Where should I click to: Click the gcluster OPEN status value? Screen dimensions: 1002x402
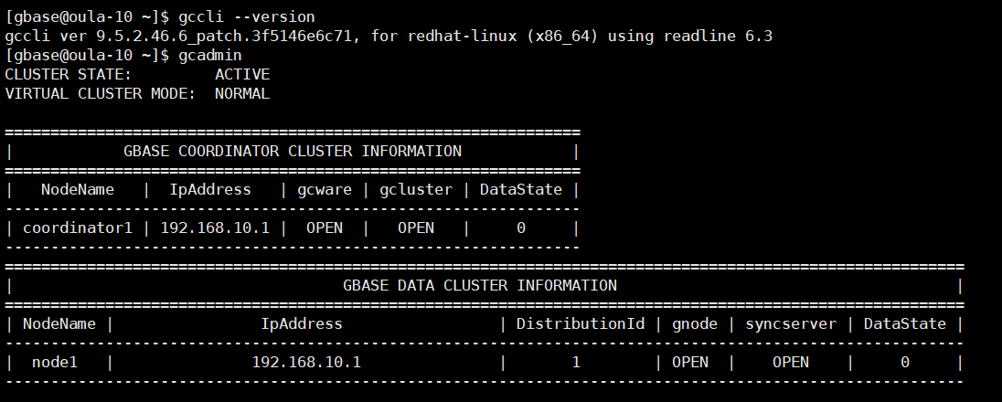point(415,227)
